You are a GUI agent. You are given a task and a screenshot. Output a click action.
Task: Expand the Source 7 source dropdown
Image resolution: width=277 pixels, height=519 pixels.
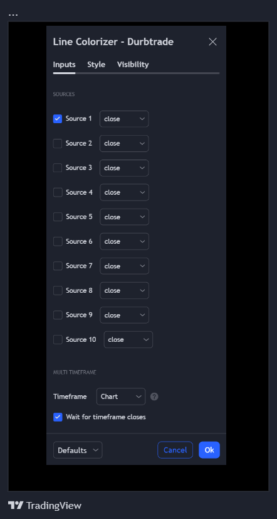[125, 266]
